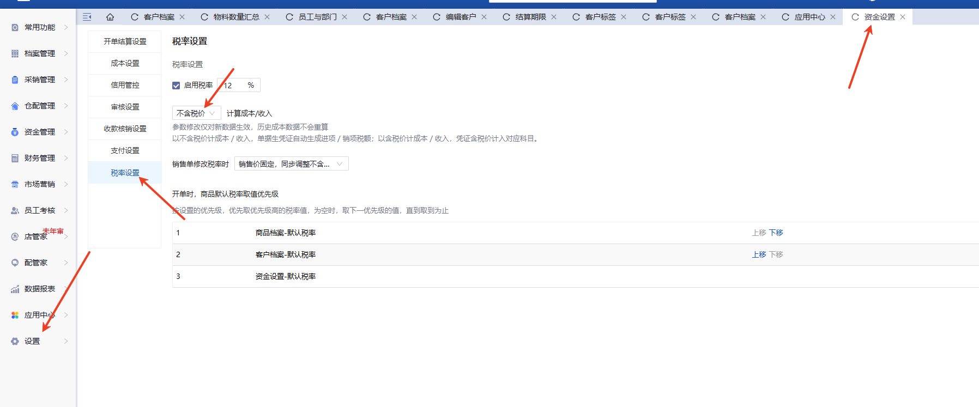This screenshot has height=407, width=979.
Task: Collapse sidebar with the menu fold icon
Action: (x=87, y=17)
